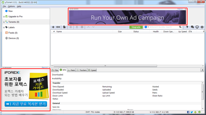Screen dimensions: 206x115
Task: Click the torrent list horizontal scrollbar
Action: (105, 66)
